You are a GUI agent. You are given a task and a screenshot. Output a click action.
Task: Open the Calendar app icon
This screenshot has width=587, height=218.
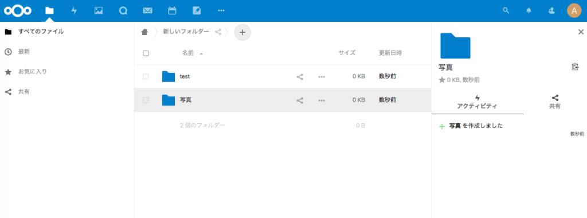tap(172, 10)
